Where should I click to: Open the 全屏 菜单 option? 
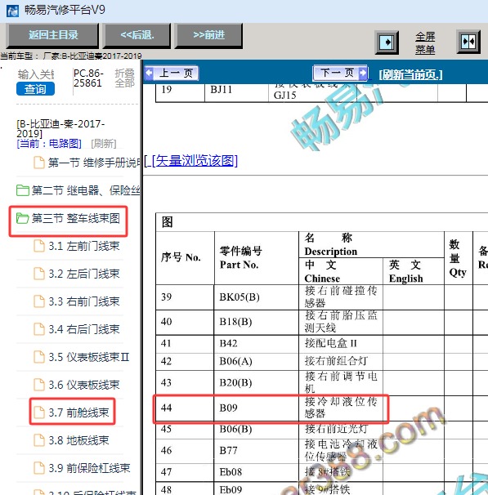425,43
